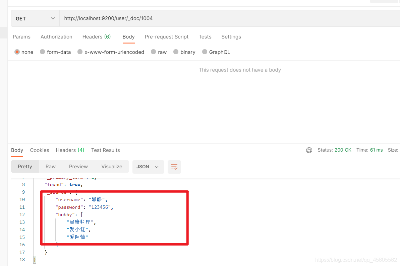Screen dimensions: 400x266
Task: Select the none body option
Action: click(x=17, y=52)
